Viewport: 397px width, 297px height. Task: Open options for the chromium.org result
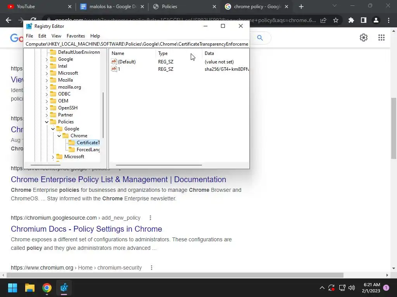tap(152, 268)
